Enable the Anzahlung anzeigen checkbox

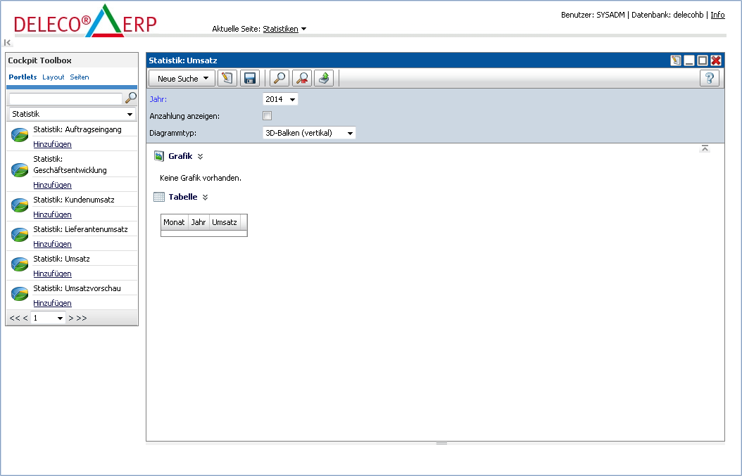click(x=267, y=116)
